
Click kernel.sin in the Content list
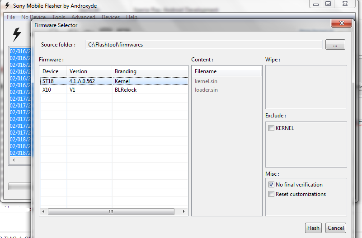point(206,81)
